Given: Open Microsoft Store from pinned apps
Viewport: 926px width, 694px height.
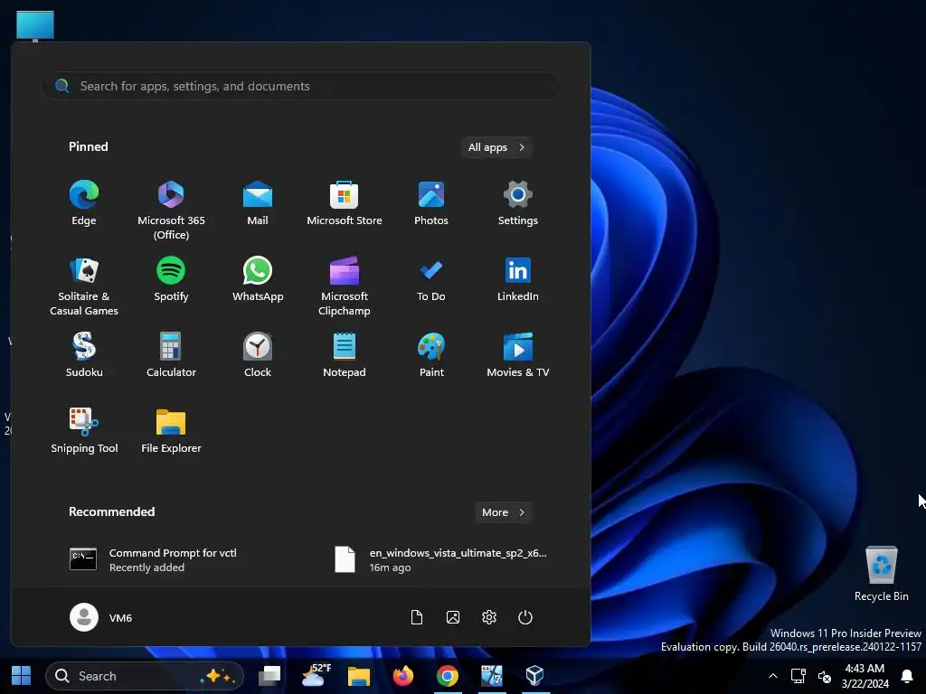Looking at the screenshot, I should point(345,203).
